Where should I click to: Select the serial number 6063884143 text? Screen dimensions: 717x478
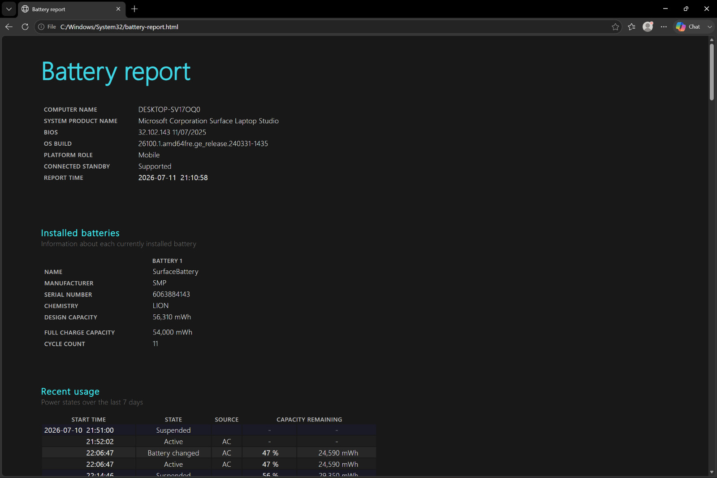171,295
